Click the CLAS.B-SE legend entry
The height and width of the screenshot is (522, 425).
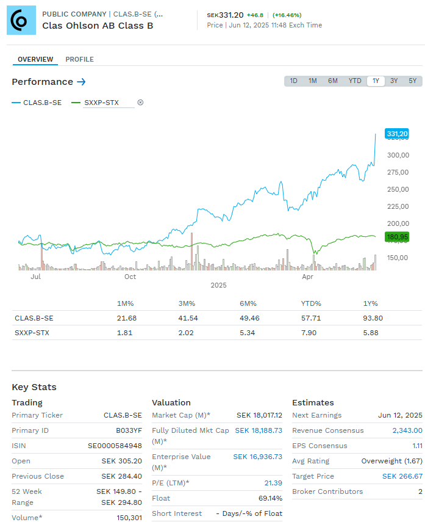pyautogui.click(x=37, y=103)
